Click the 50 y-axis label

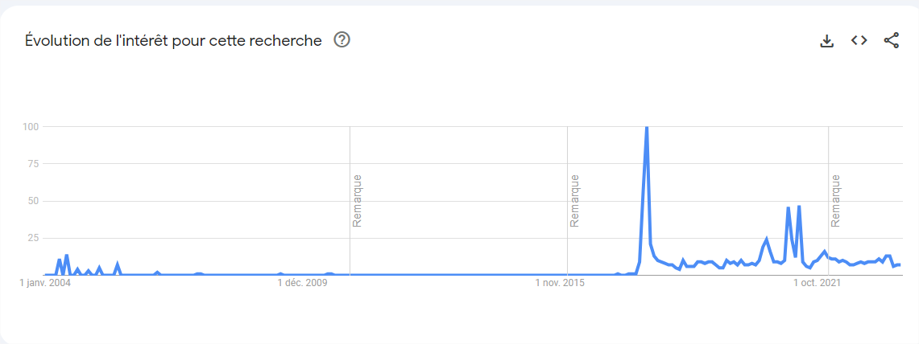[33, 201]
